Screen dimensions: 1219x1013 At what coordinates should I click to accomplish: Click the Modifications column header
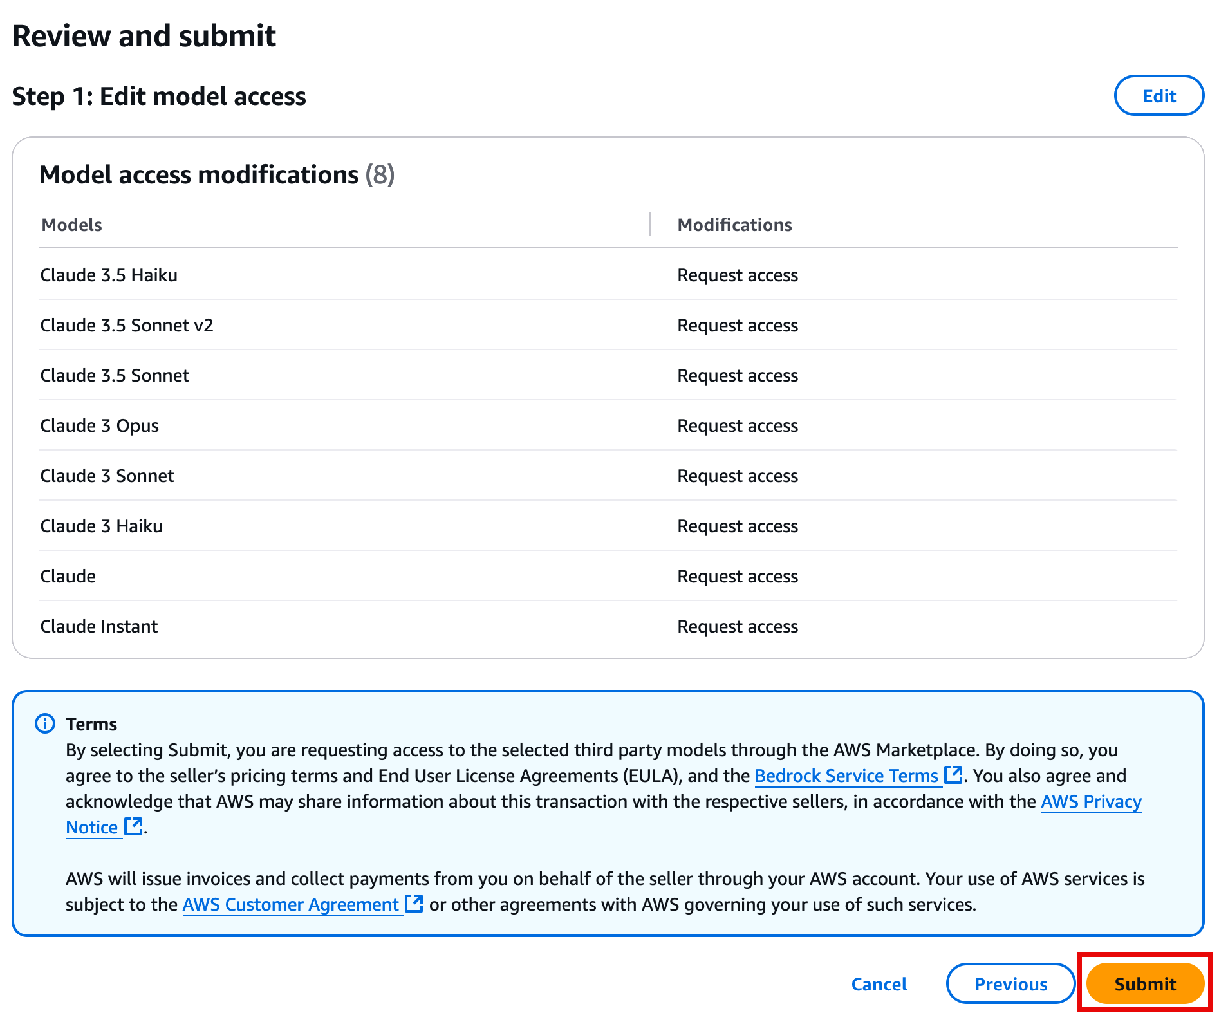(734, 225)
